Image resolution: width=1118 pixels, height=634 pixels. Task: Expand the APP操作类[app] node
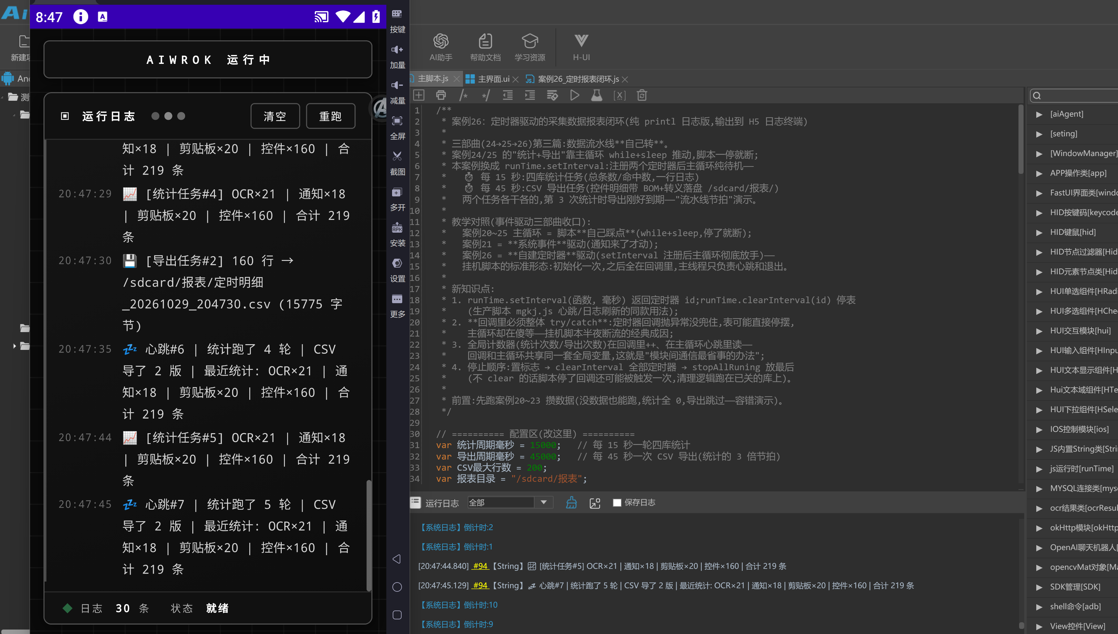pos(1039,173)
